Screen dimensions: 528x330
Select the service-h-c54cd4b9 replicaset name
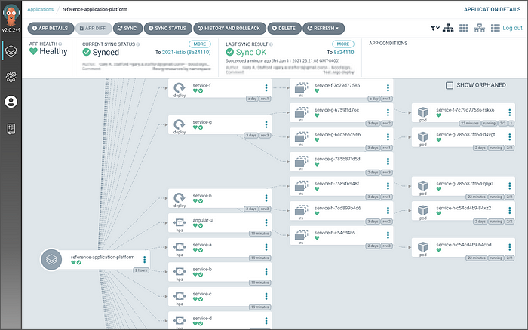click(335, 233)
